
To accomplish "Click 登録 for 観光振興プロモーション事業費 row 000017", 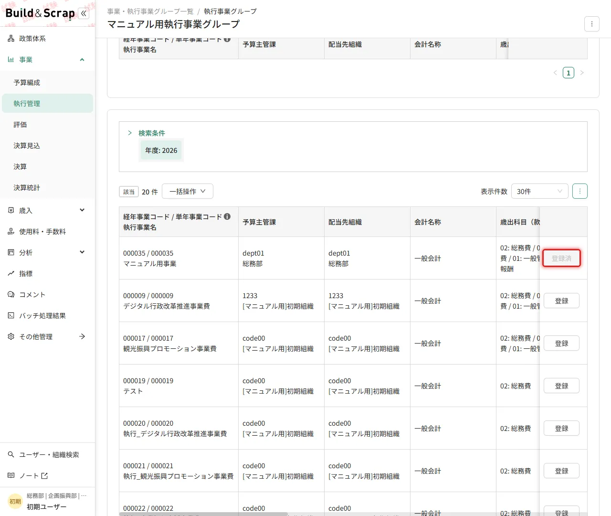I will [561, 344].
